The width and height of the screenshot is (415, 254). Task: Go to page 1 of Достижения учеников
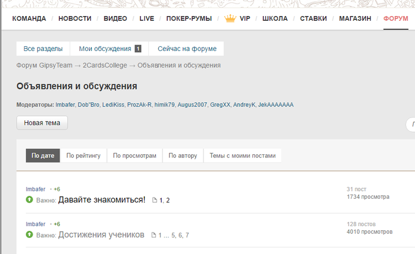coord(160,235)
